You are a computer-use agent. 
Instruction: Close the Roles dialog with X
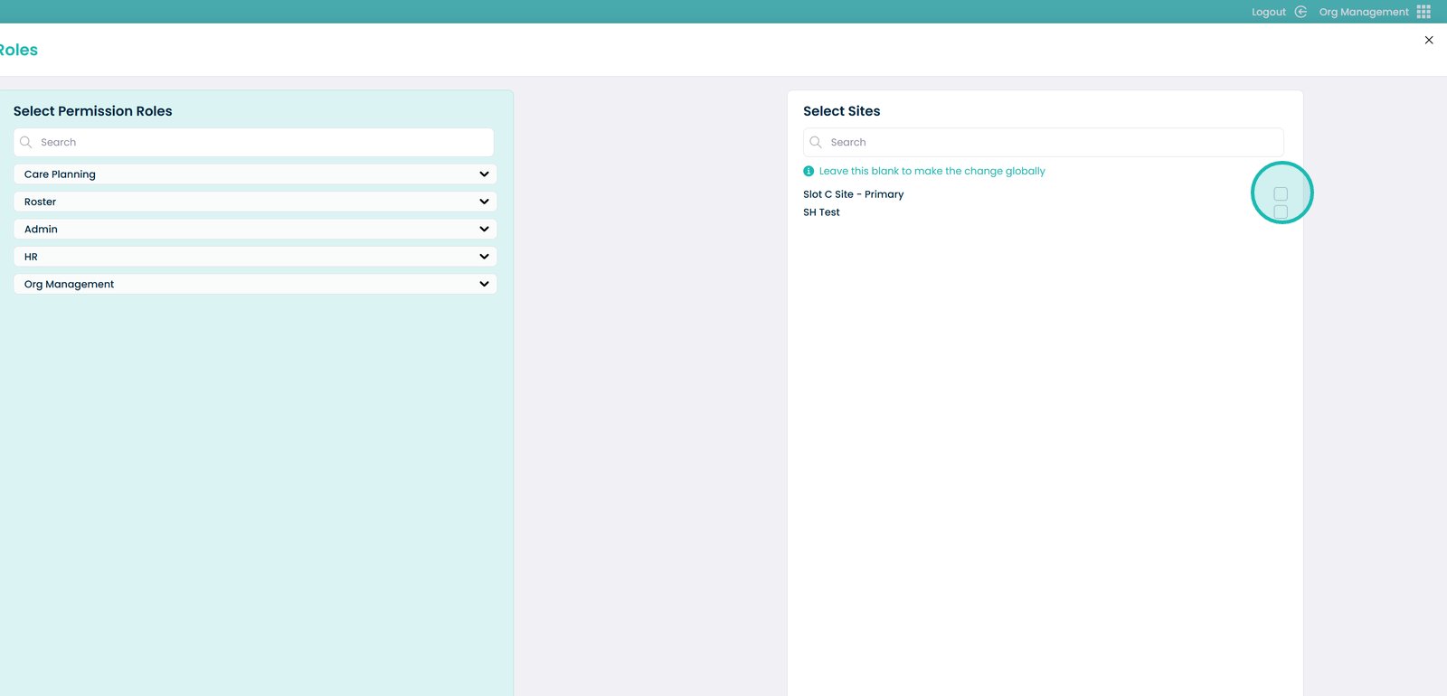point(1429,40)
